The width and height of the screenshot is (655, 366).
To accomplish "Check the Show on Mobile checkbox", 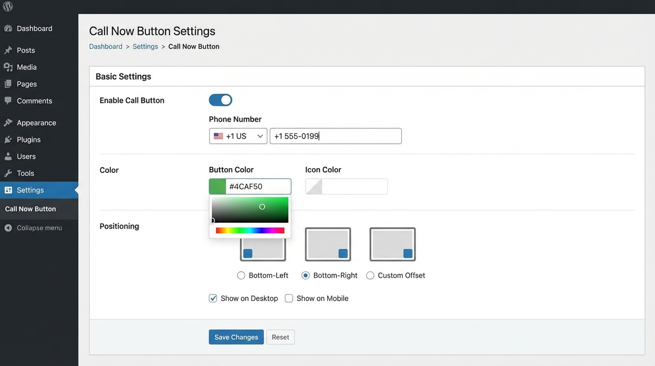I will tap(289, 298).
